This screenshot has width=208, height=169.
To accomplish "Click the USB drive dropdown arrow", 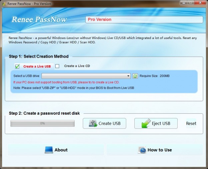I will [x=129, y=76].
